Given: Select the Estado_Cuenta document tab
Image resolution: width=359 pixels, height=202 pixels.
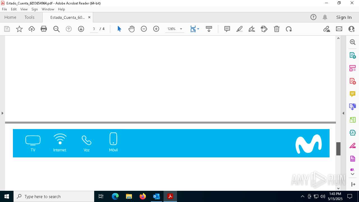Looking at the screenshot, I should click(67, 17).
